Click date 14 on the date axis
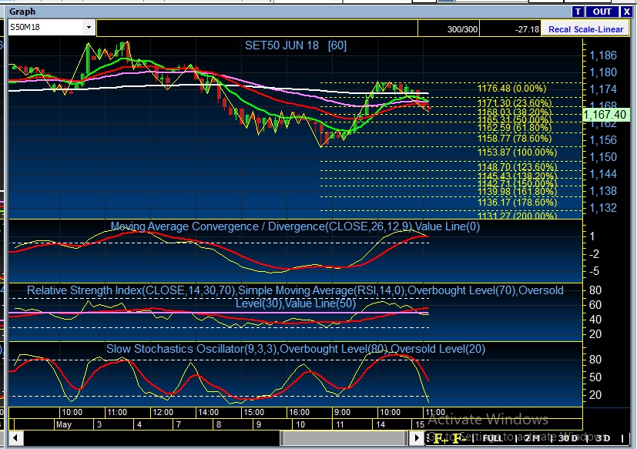 click(x=381, y=424)
